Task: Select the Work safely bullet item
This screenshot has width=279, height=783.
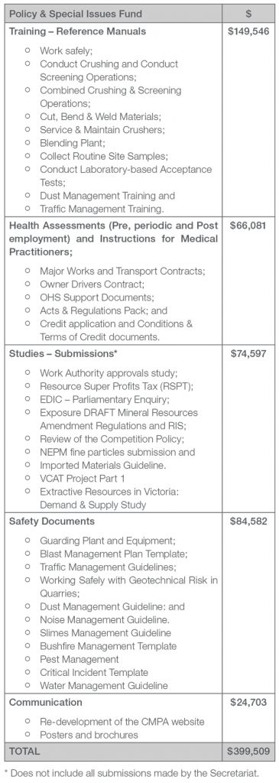Action: [67, 51]
